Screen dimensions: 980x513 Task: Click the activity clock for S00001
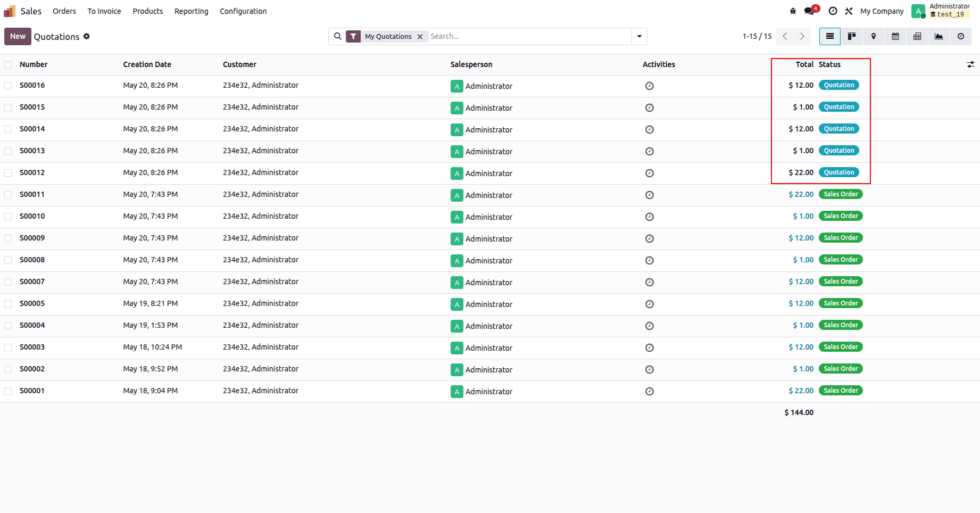pos(650,391)
